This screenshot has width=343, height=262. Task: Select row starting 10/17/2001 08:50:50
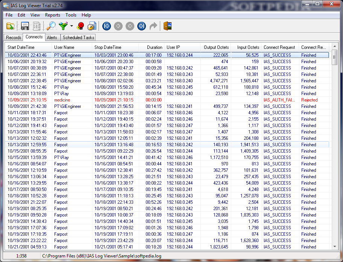coord(167,189)
